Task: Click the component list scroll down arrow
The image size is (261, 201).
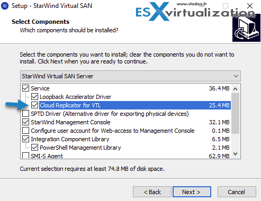Action: 235,154
